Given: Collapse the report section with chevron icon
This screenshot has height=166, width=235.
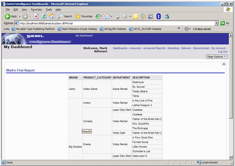Looking at the screenshot, I should tap(224, 64).
